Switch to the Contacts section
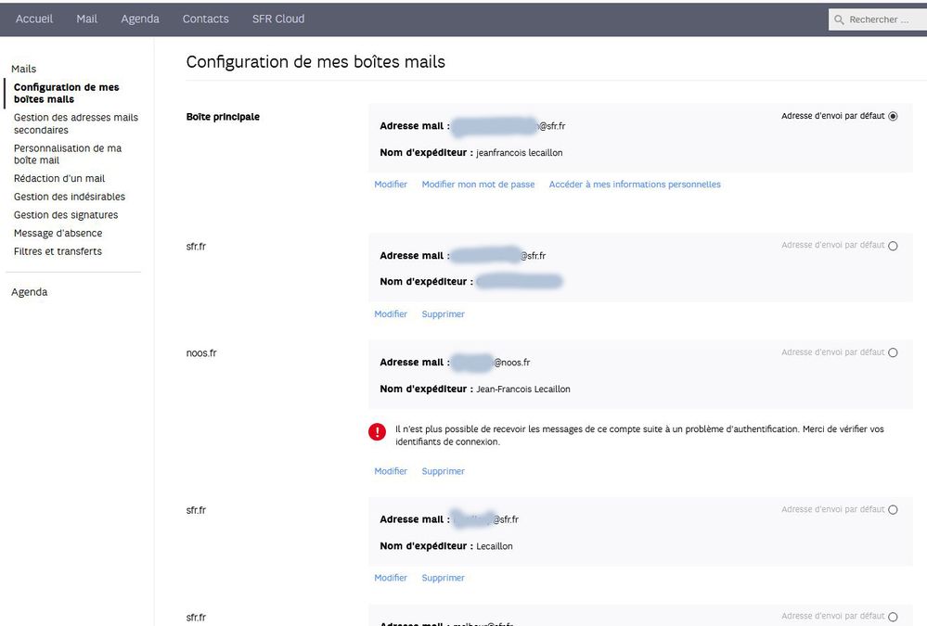 [x=204, y=18]
